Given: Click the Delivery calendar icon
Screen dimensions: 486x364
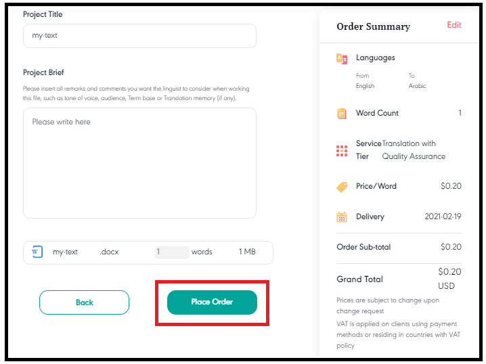Looking at the screenshot, I should [342, 217].
